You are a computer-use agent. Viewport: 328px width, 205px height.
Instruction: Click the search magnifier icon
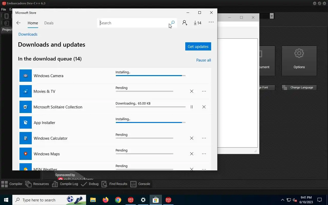coord(173,23)
